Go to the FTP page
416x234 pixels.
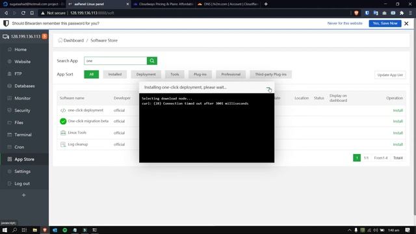pyautogui.click(x=18, y=73)
